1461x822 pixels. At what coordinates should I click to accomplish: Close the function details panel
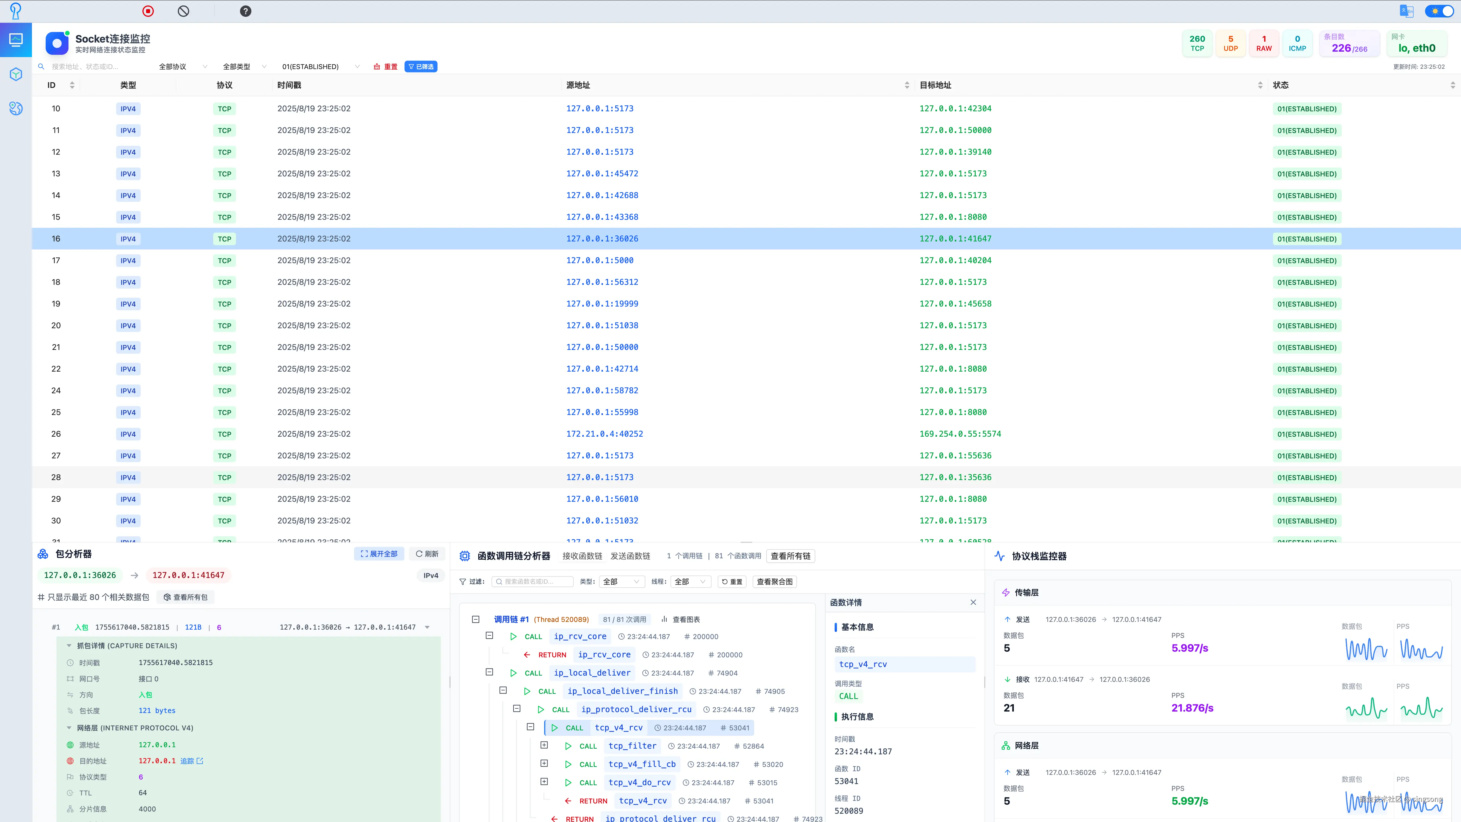[x=973, y=603]
